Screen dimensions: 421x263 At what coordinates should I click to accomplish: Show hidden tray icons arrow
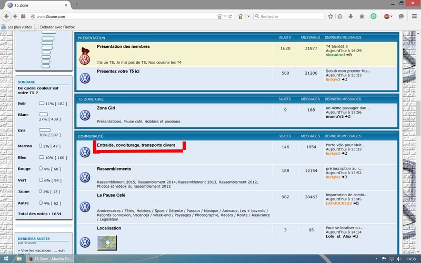377,259
